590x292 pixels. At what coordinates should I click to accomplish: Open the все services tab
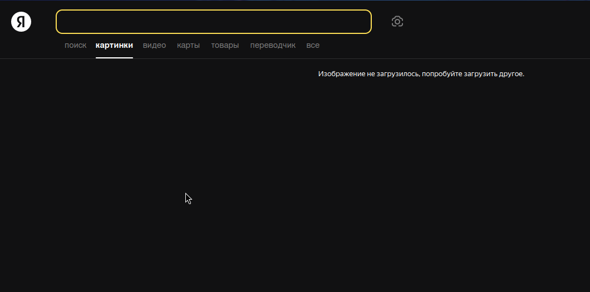point(313,46)
